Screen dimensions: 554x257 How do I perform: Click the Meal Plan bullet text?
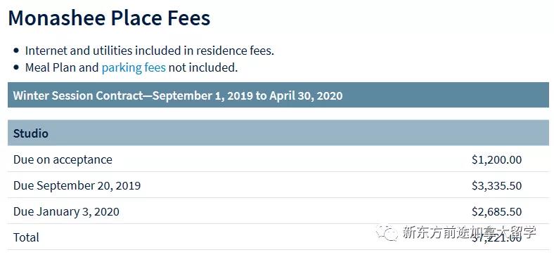pyautogui.click(x=131, y=67)
